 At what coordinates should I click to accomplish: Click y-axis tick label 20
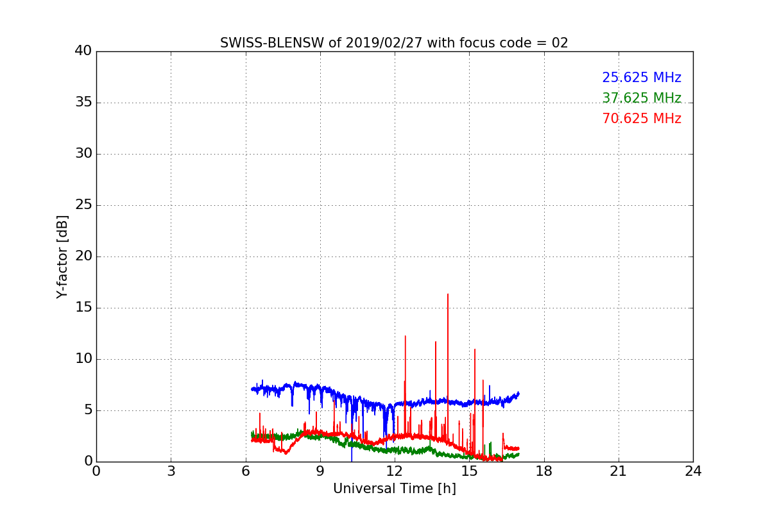(83, 256)
